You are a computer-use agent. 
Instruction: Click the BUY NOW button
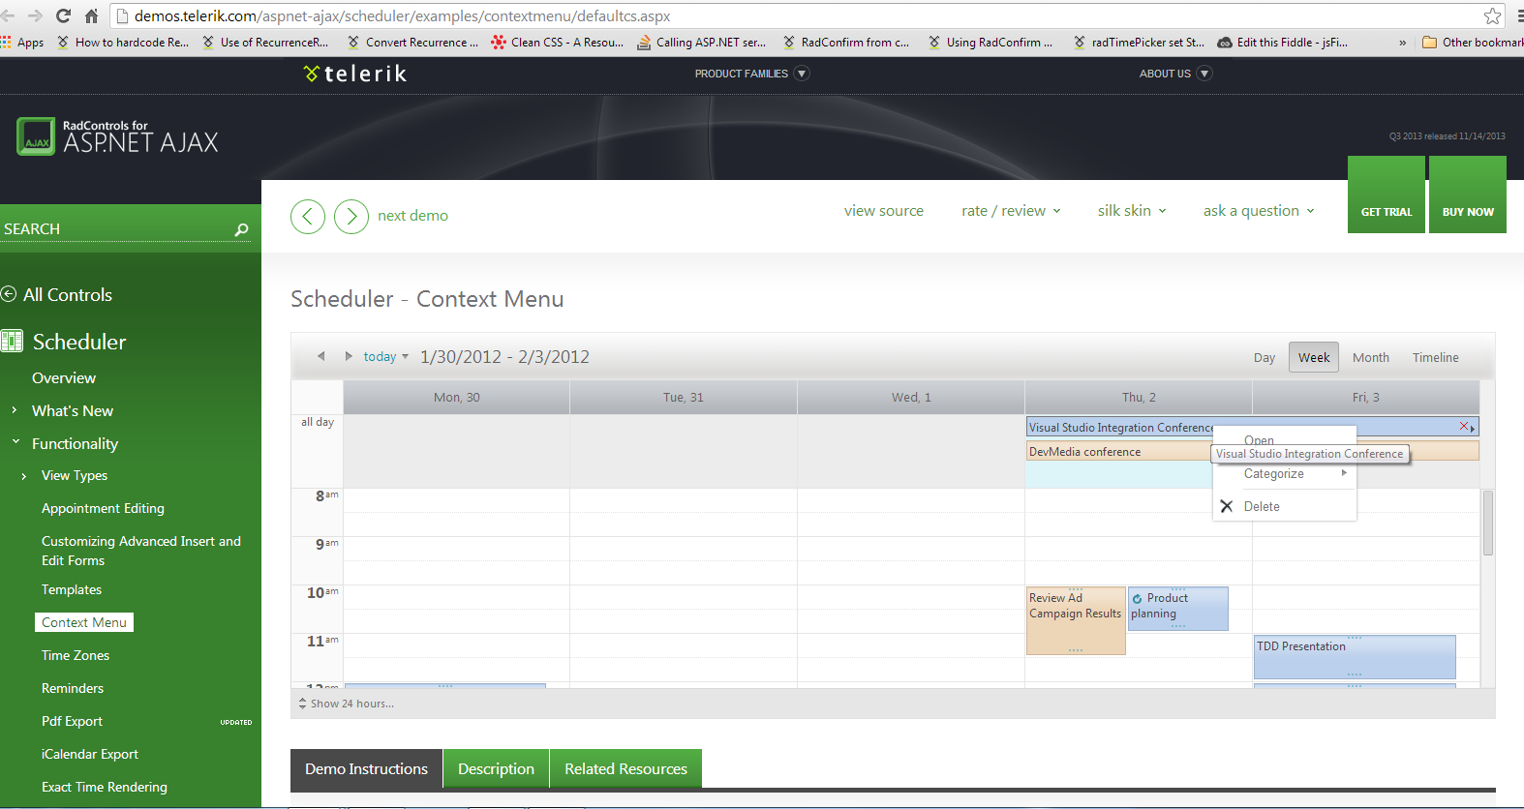point(1468,195)
